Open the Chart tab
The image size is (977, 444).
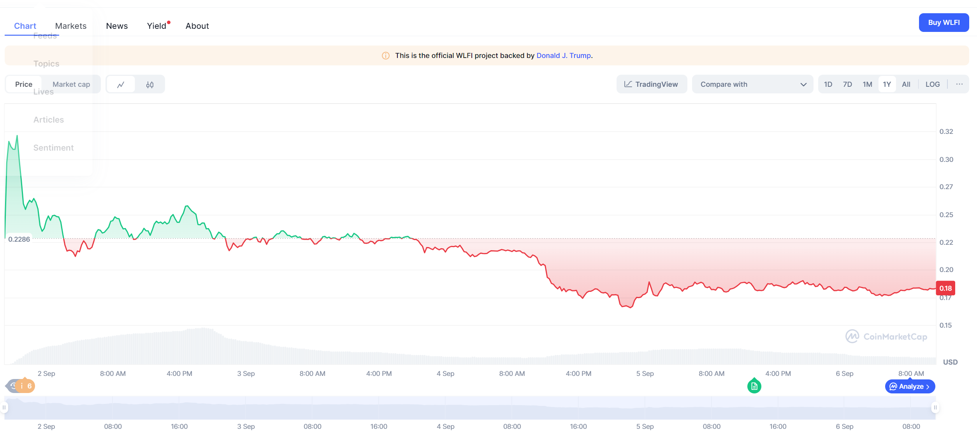pyautogui.click(x=25, y=26)
